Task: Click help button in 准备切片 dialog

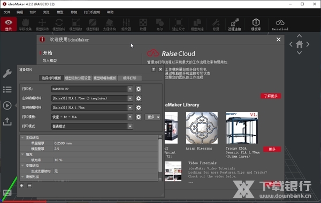Action: [154, 69]
